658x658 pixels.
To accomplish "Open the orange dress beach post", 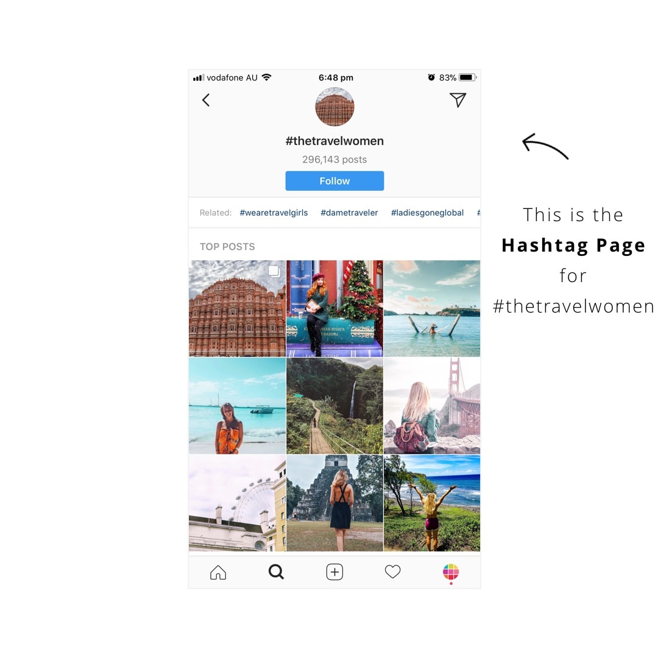I will 237,406.
